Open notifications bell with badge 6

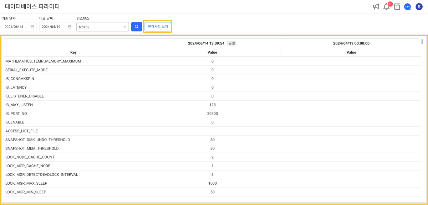click(x=387, y=6)
